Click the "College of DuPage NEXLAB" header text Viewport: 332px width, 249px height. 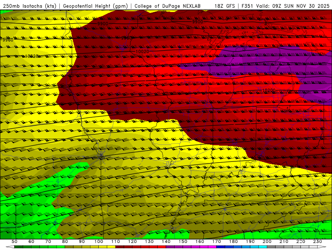[167, 6]
